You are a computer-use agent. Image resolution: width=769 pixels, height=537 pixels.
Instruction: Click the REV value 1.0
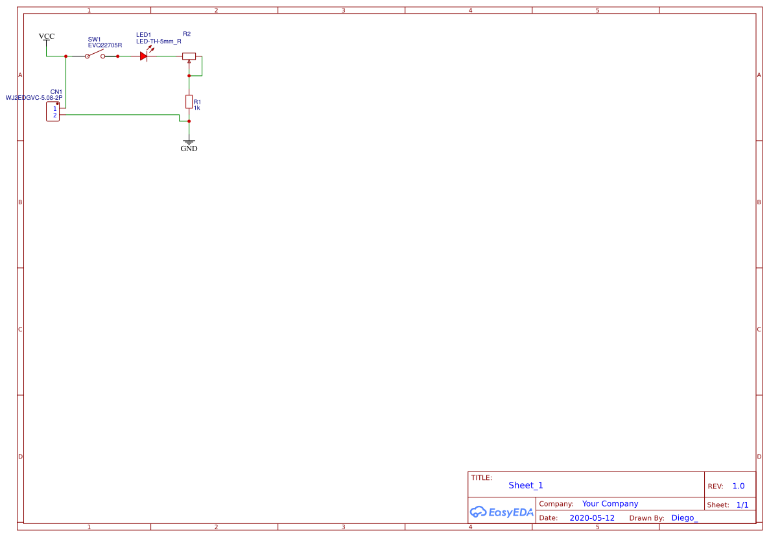pyautogui.click(x=738, y=486)
